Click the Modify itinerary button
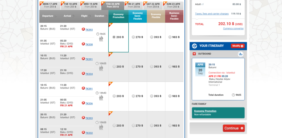 click(x=237, y=46)
